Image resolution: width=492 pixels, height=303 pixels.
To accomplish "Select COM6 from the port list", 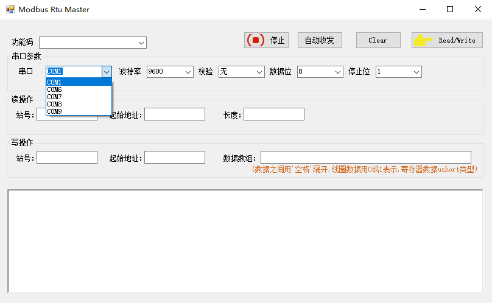I will point(79,89).
